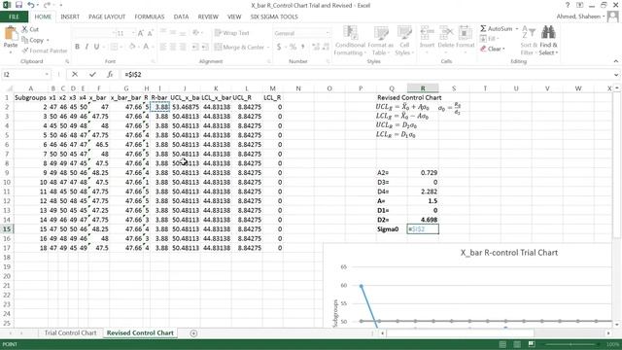
Task: Toggle italic formatting
Action: (86, 47)
